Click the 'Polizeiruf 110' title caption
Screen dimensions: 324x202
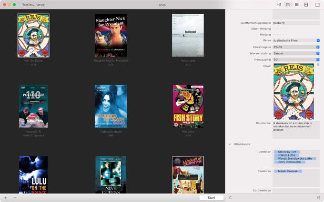click(x=33, y=132)
